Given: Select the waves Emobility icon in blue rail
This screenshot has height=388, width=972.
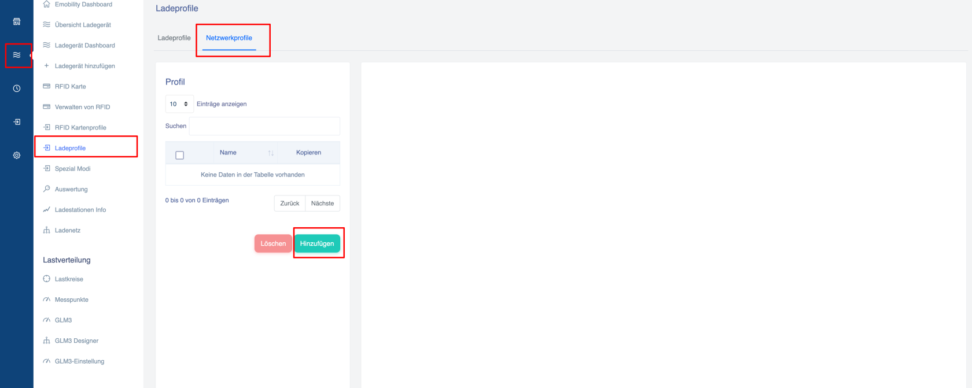Looking at the screenshot, I should coord(17,55).
